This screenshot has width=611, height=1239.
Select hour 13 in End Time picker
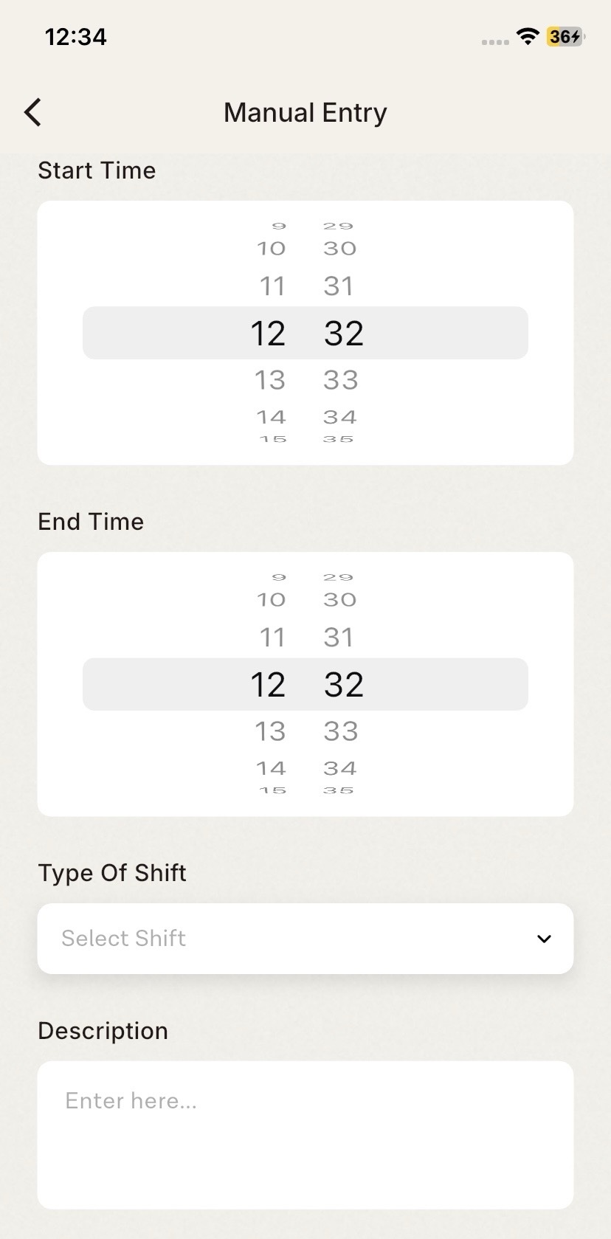tap(270, 731)
